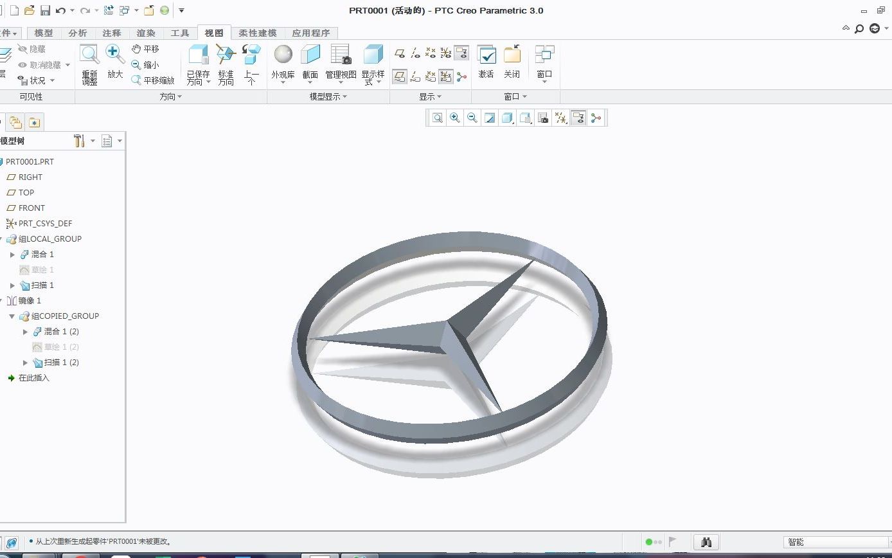Open View Manager camera icon in graphics toolbar
Image resolution: width=892 pixels, height=558 pixels.
[543, 118]
